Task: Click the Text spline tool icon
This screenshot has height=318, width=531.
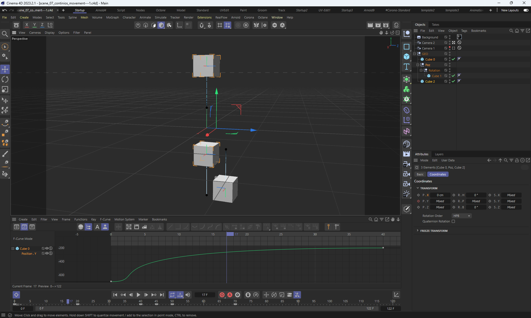Action: point(406,67)
